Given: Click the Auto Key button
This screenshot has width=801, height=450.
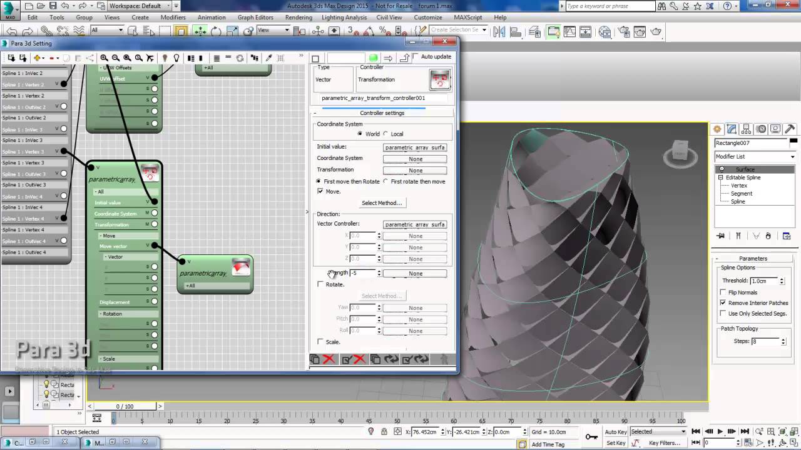Looking at the screenshot, I should (x=616, y=432).
